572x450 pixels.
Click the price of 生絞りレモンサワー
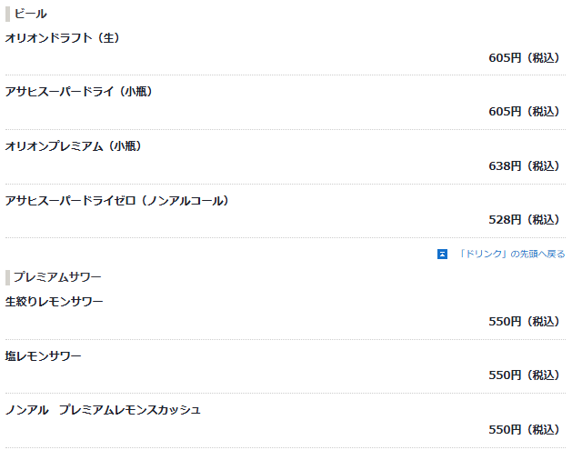click(524, 321)
